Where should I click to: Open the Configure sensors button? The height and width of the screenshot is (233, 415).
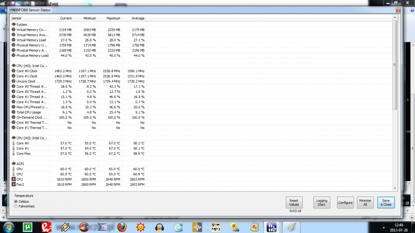pos(345,203)
